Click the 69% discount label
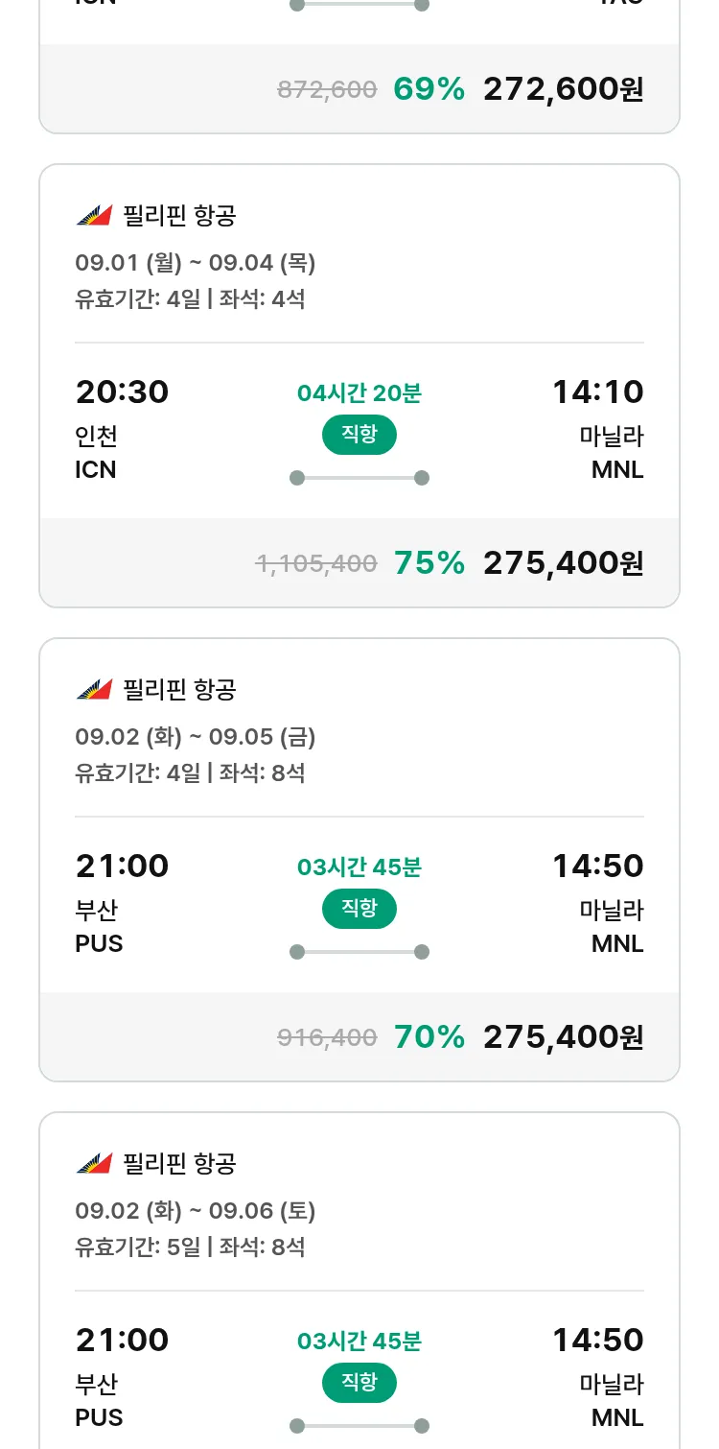 (429, 89)
